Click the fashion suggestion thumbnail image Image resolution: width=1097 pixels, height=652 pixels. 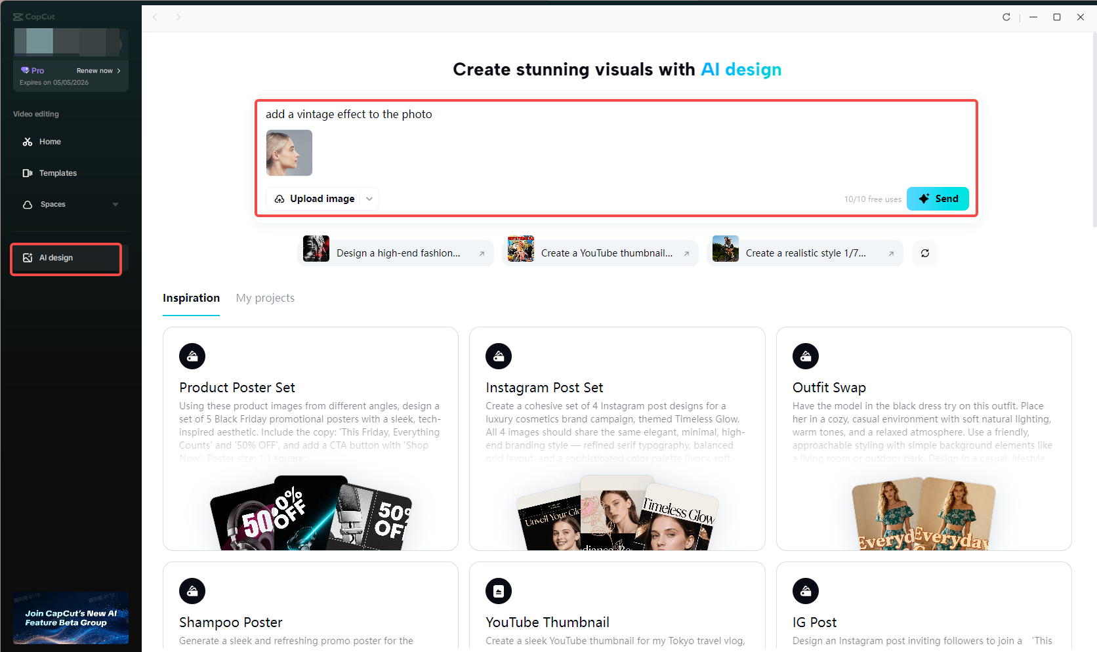(x=316, y=249)
